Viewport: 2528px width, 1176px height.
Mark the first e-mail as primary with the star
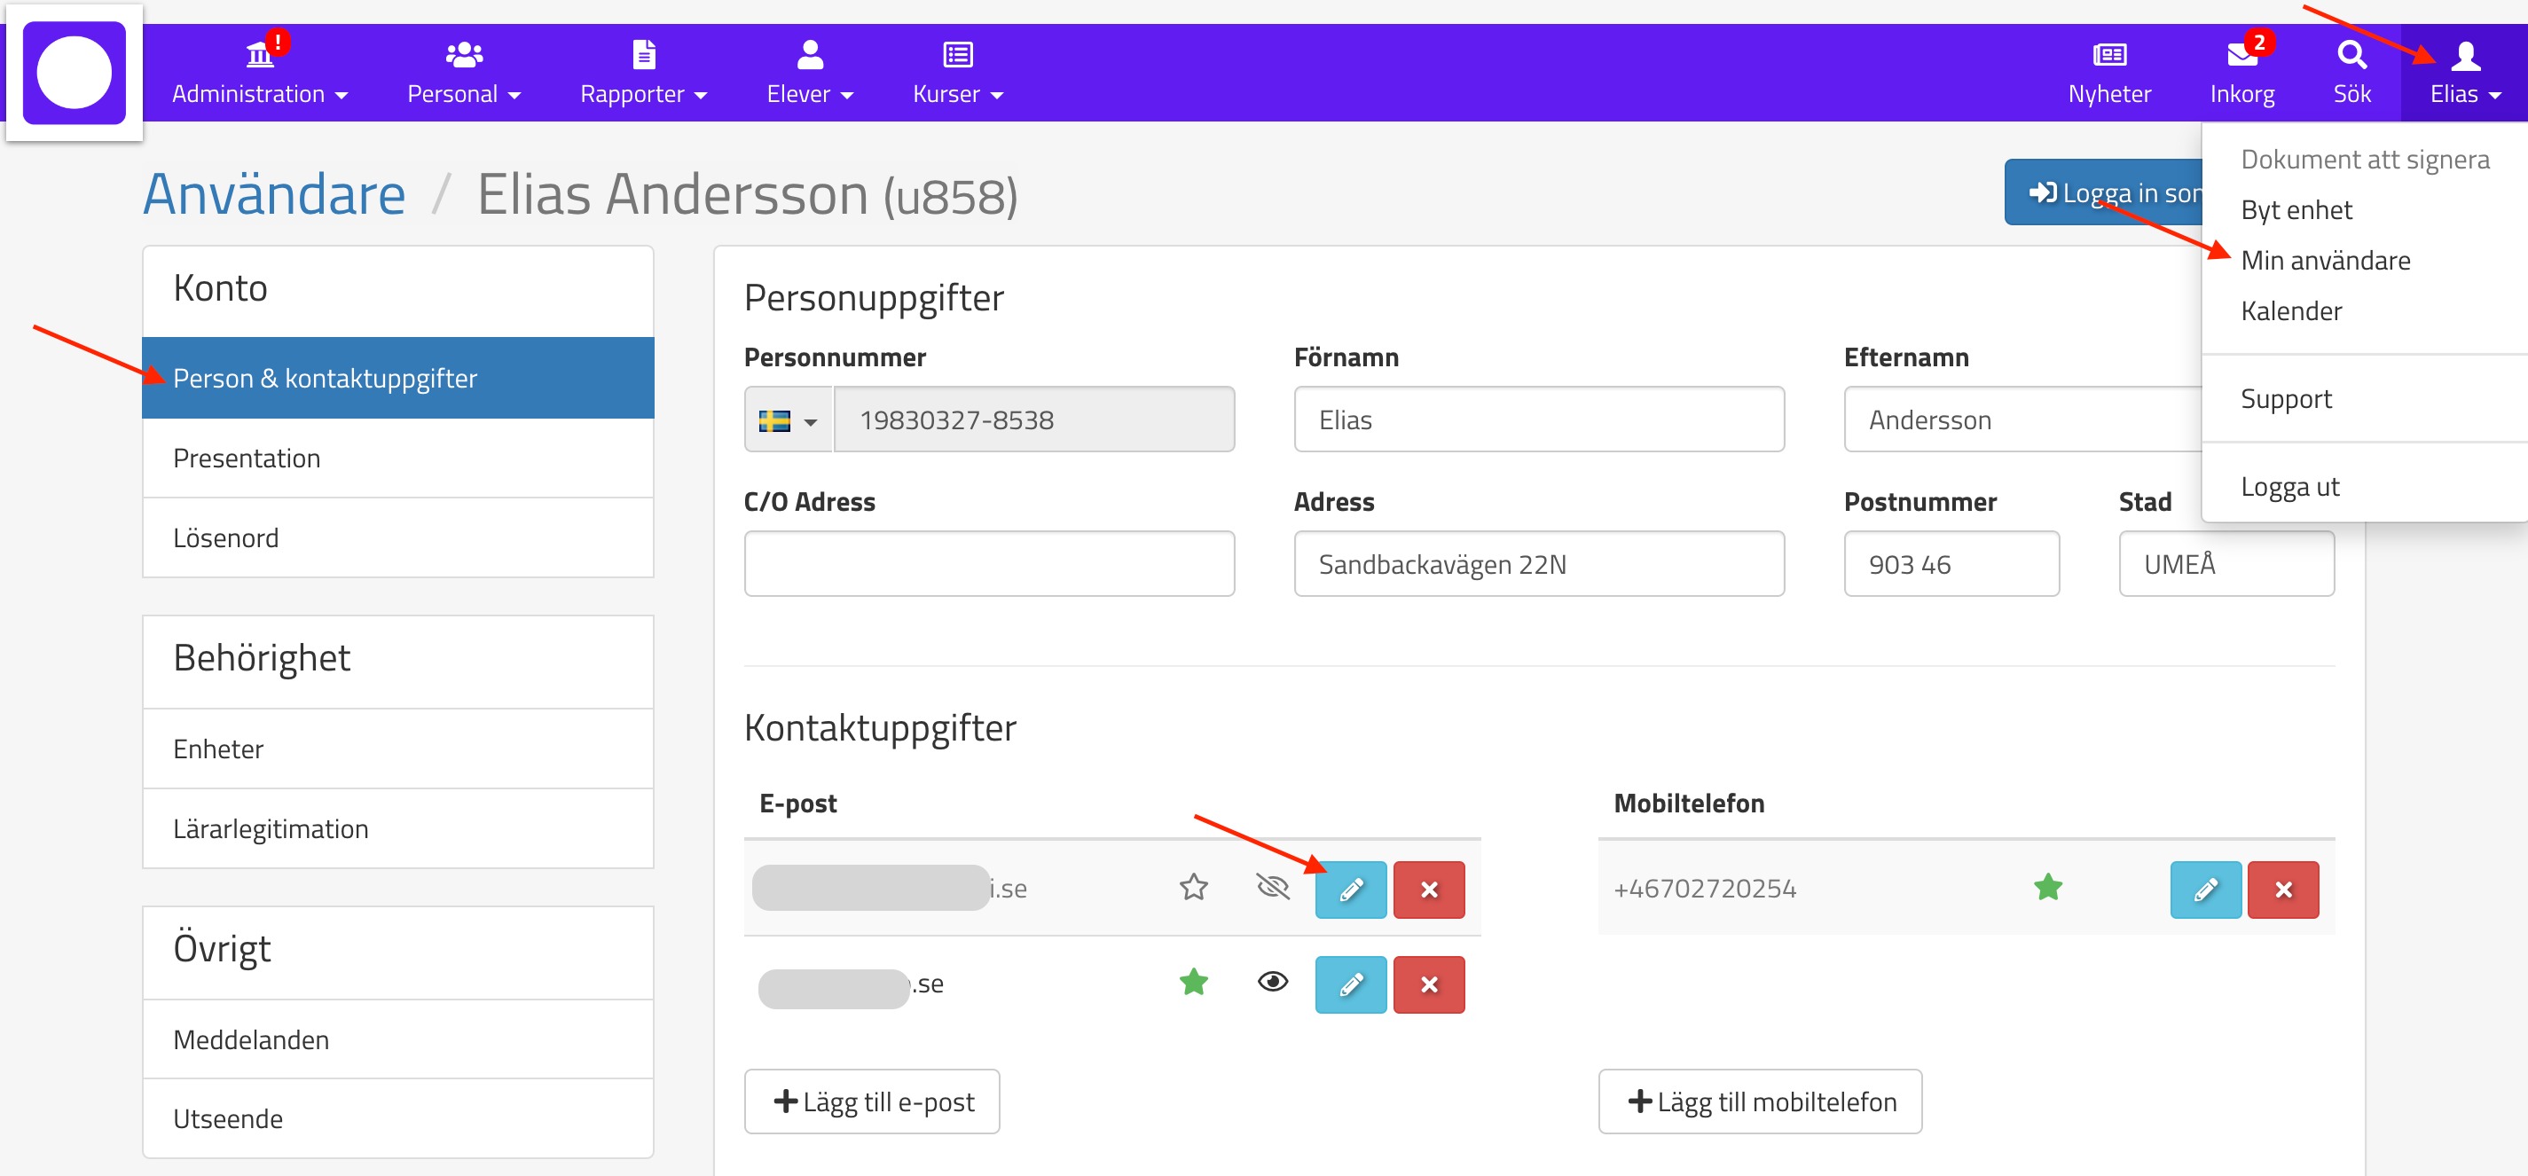(x=1192, y=887)
